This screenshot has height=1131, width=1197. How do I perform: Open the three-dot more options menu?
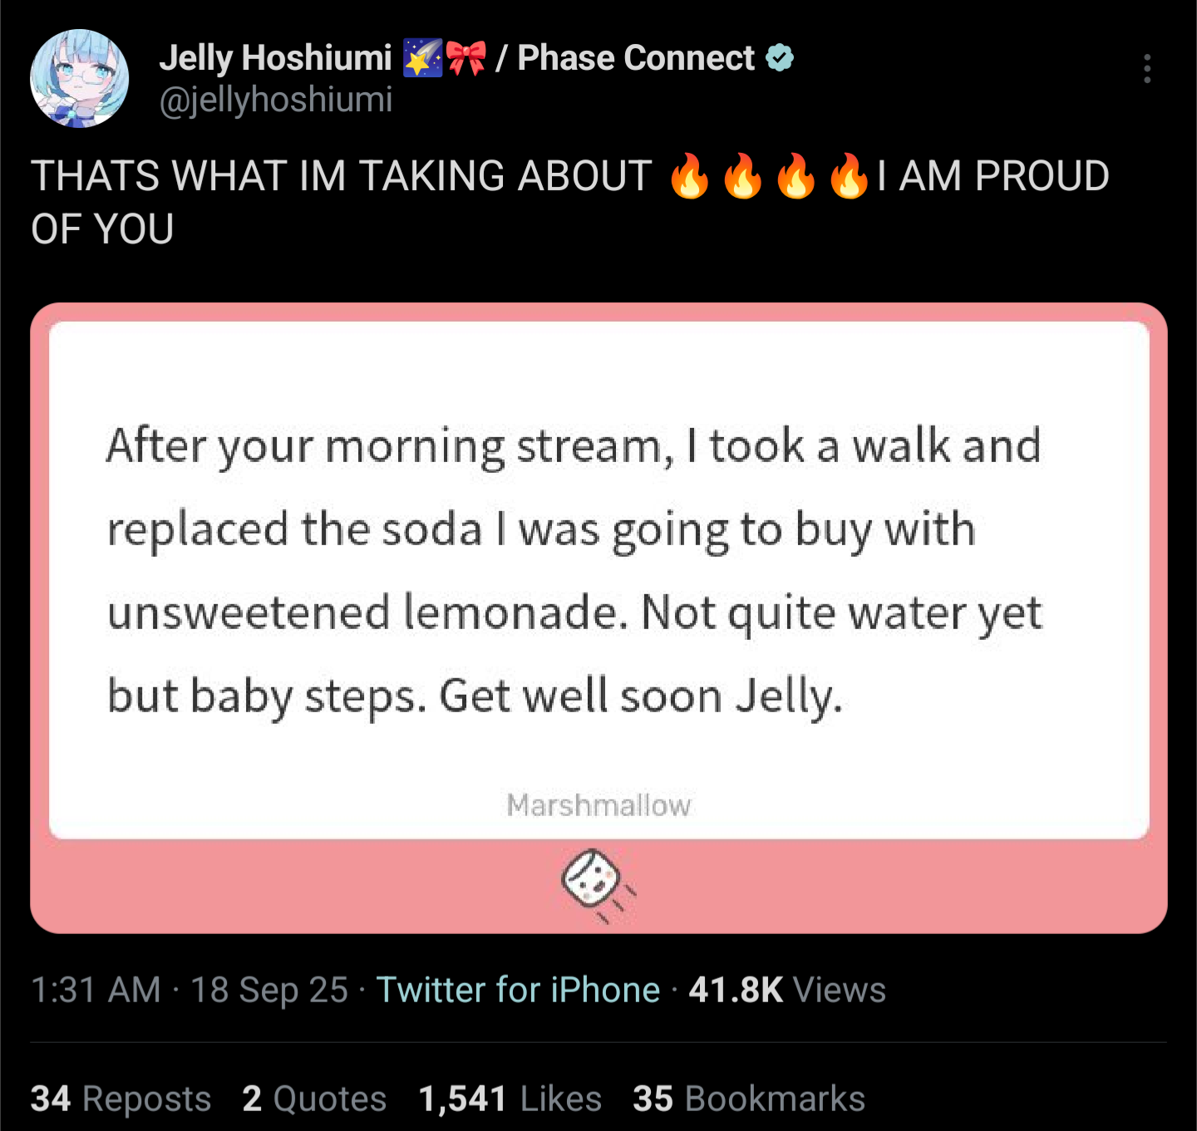point(1146,68)
